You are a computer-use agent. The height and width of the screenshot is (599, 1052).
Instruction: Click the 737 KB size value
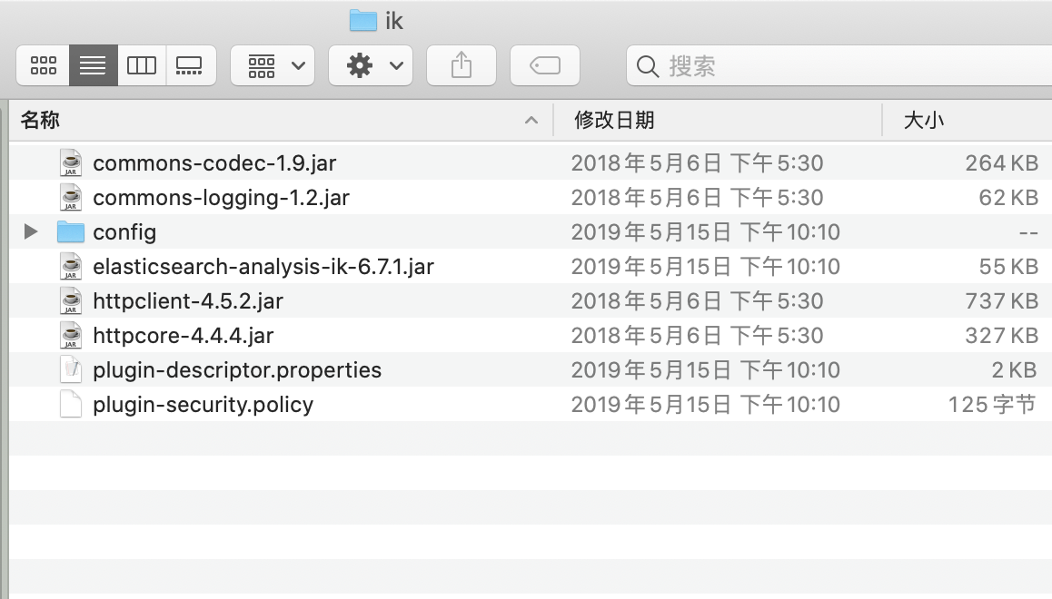(1002, 300)
